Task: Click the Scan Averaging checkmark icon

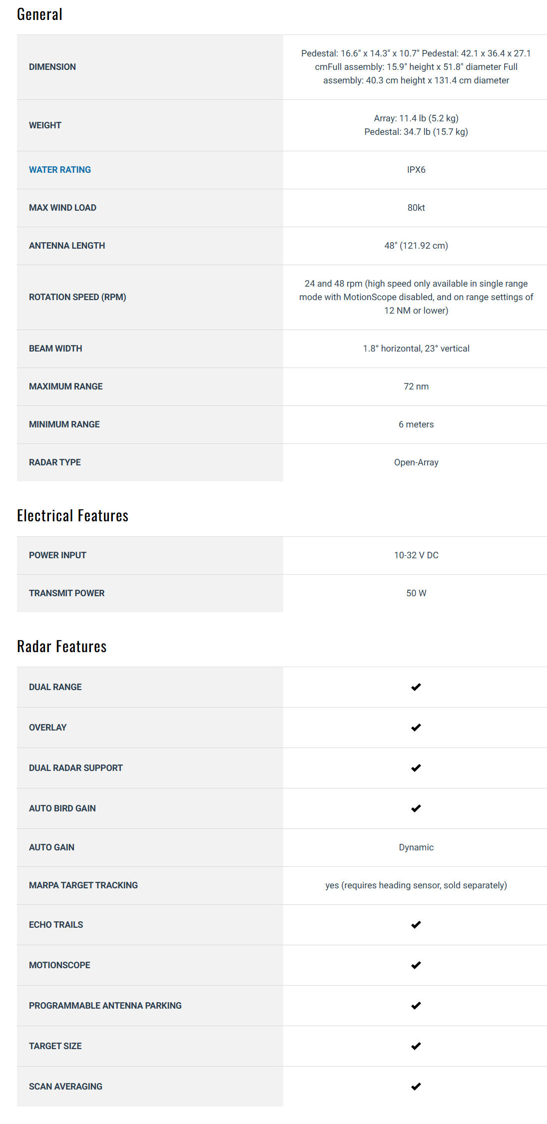Action: [x=416, y=1087]
